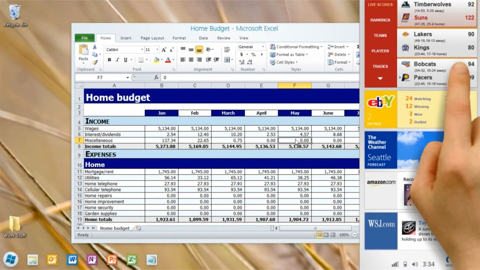Open OneNote from the taskbar
This screenshot has height=270, width=480.
pyautogui.click(x=92, y=260)
